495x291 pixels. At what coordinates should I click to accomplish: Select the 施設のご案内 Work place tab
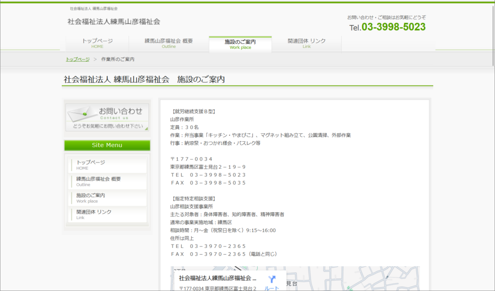[x=240, y=44]
